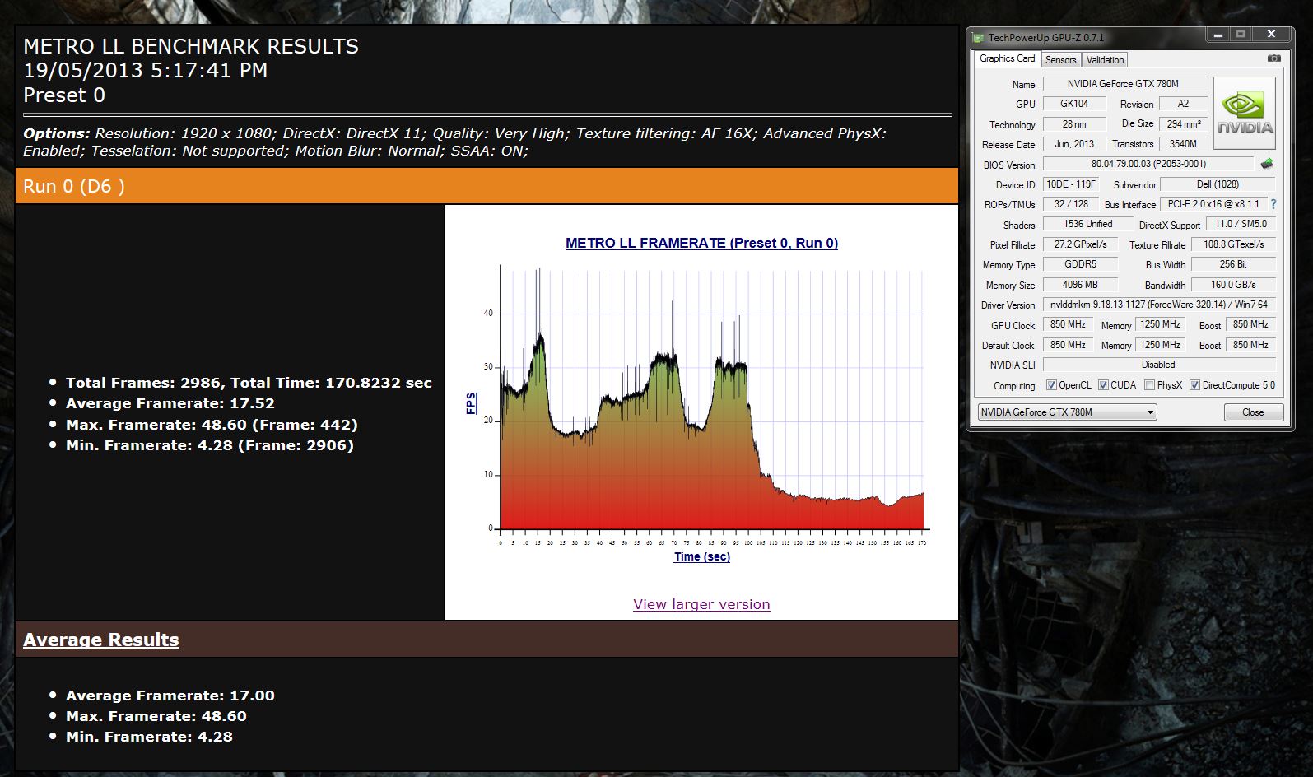Click the Memory Type GDDR5 field
Image resolution: width=1313 pixels, height=777 pixels.
point(1080,264)
